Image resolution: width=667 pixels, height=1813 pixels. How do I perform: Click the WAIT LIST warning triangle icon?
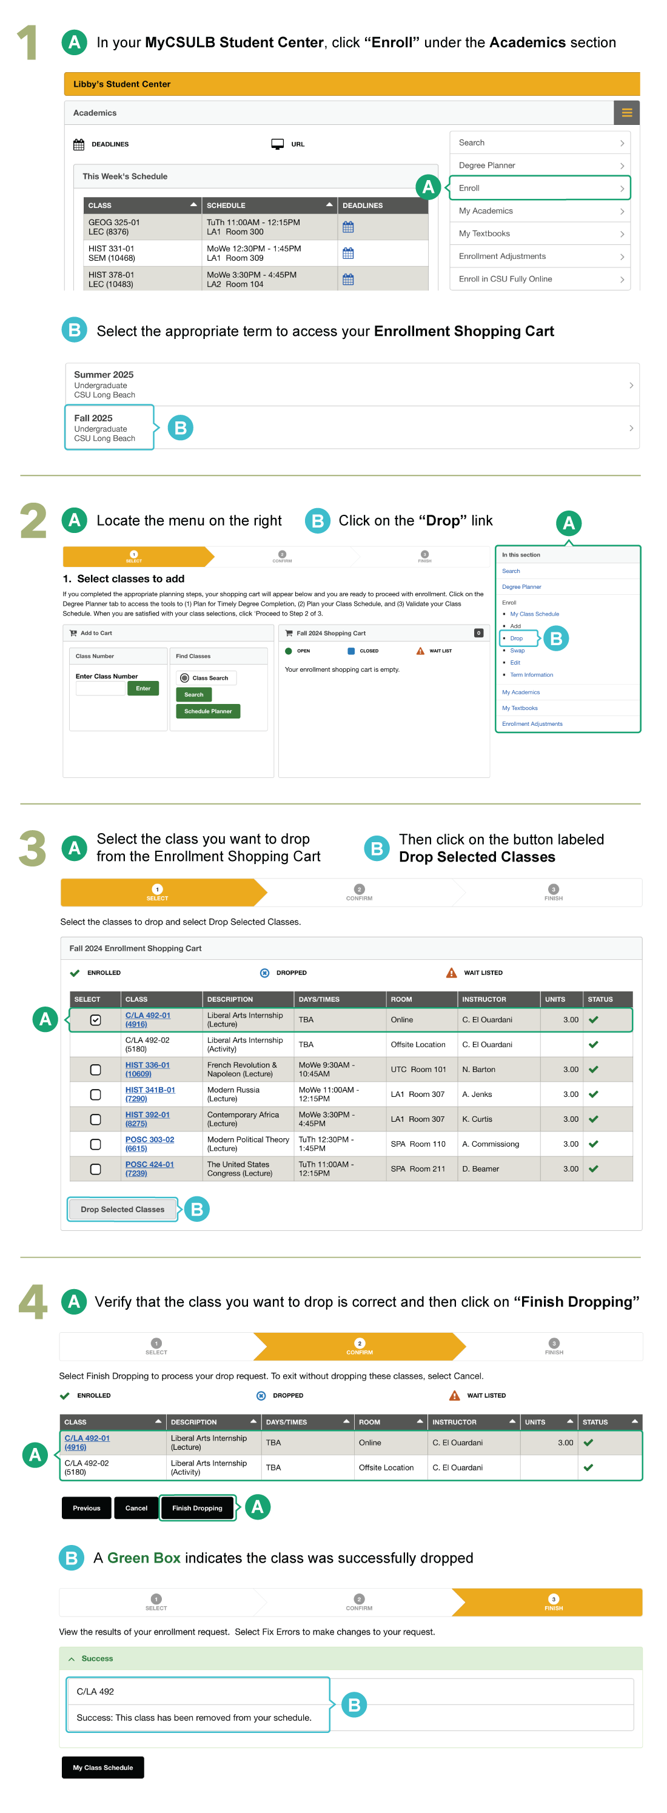[x=420, y=651]
